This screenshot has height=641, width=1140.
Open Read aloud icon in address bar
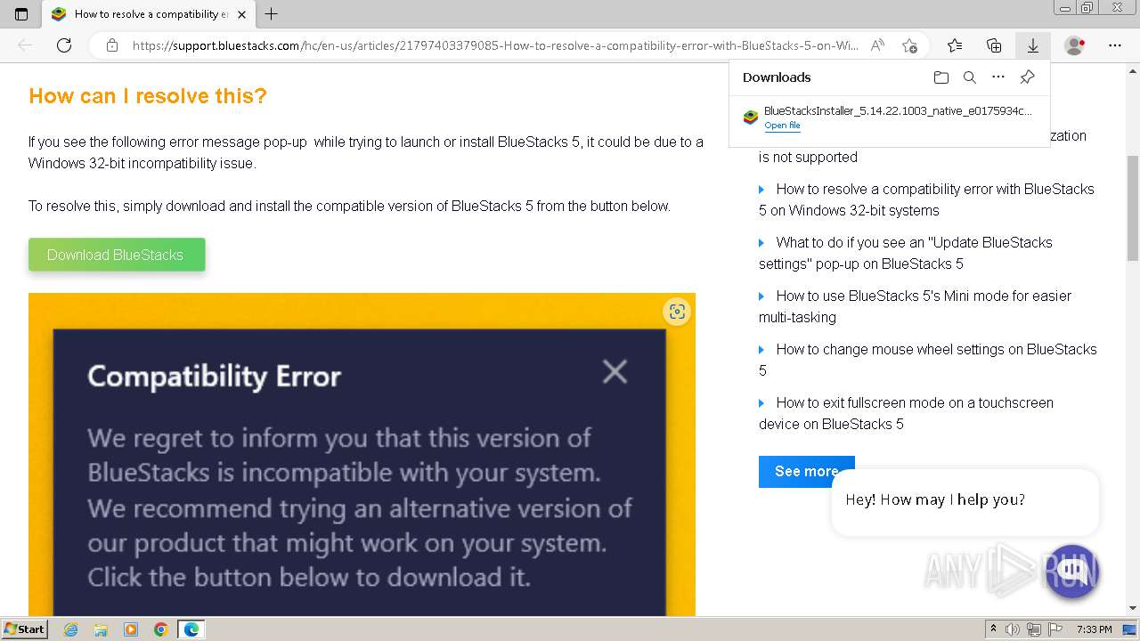pos(877,45)
